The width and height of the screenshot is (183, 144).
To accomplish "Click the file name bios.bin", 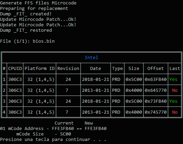I will 44,41.
